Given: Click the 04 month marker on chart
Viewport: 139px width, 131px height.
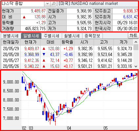Looking at the screenshot, I should pyautogui.click(x=69, y=128).
